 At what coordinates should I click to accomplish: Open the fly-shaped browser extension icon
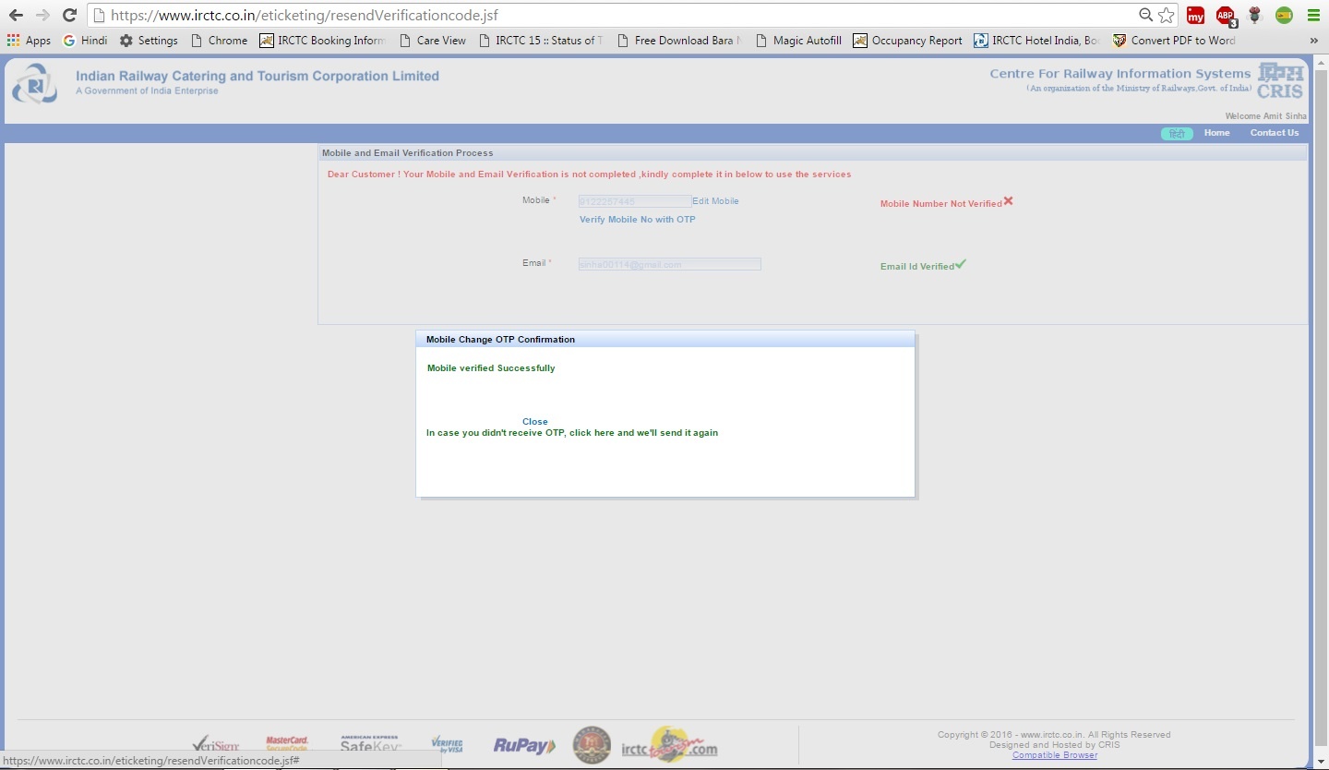point(1255,16)
